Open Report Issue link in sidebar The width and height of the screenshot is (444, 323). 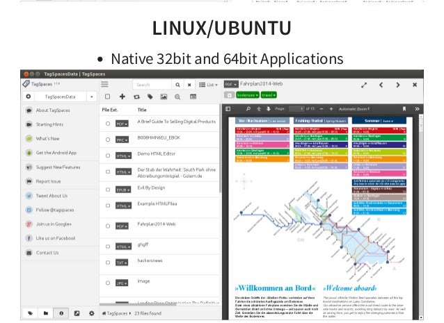[x=48, y=181]
